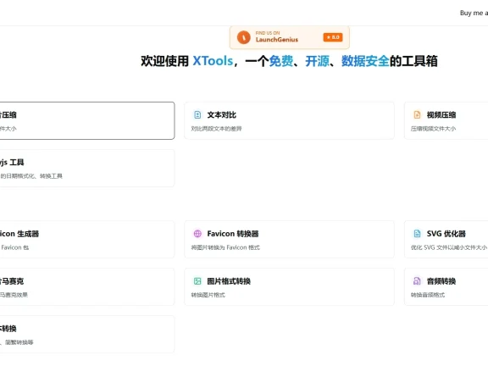This screenshot has height=366, width=488.
Task: Open the icon 生成器 card
Action: pyautogui.click(x=87, y=240)
